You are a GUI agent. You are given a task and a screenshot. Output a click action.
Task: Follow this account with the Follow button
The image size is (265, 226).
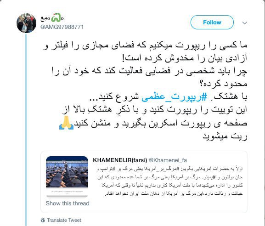212,22
